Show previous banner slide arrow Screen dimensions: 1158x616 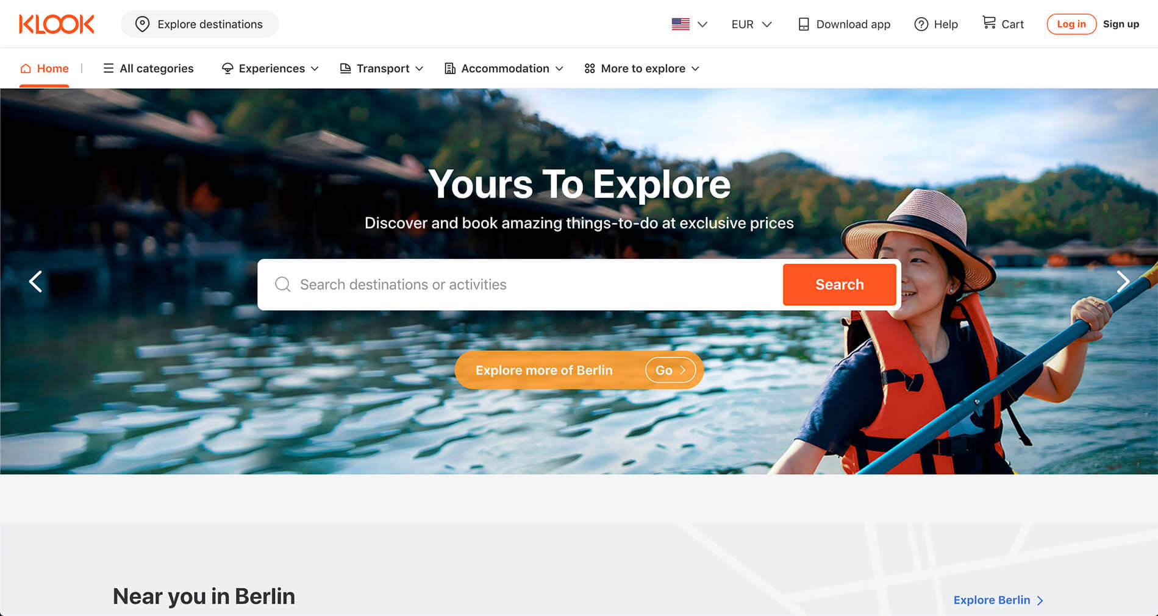click(35, 281)
